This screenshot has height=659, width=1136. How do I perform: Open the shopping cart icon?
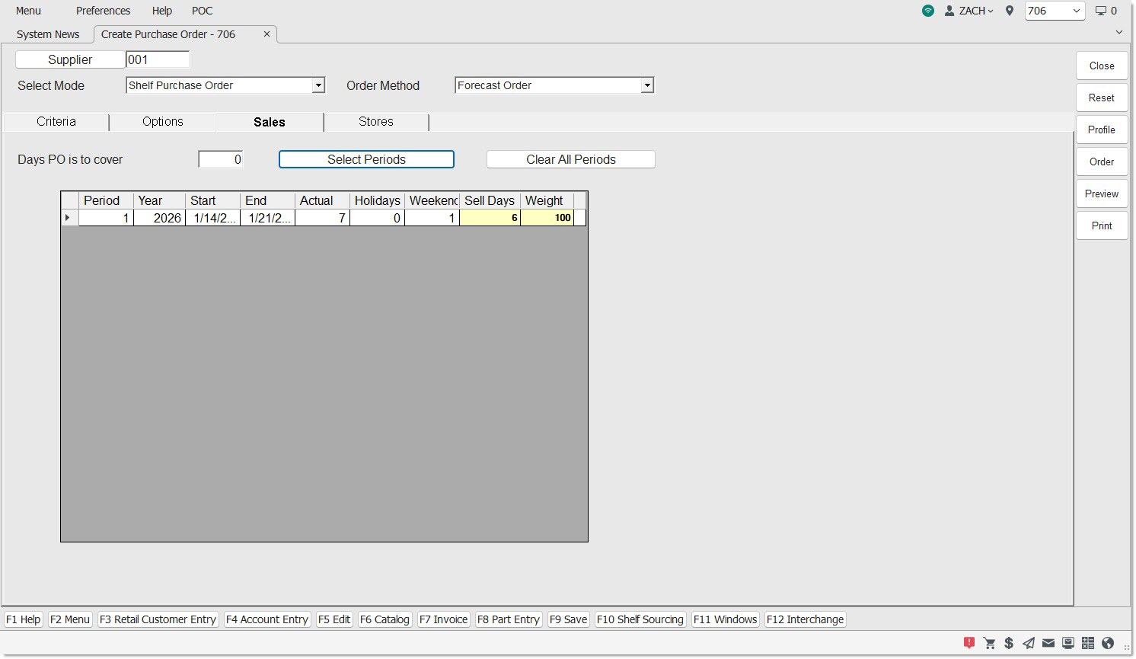(989, 643)
